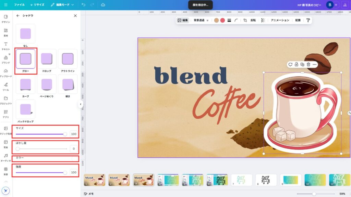Click the 配置 button
351x197 pixels.
tap(298, 20)
